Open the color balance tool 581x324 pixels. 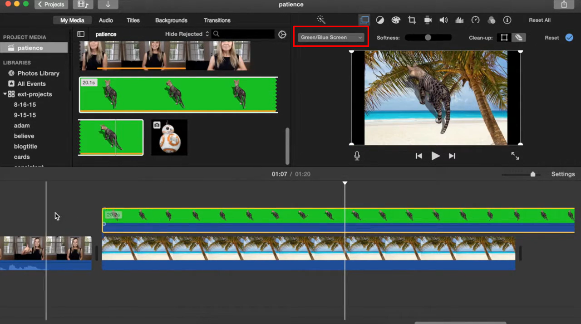380,20
